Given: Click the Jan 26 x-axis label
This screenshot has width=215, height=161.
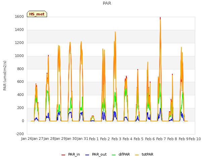Looking at the screenshot, I should [x=27, y=139].
